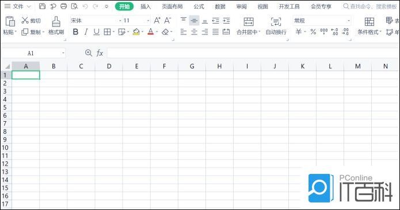Select the Format Painter brush

point(56,22)
